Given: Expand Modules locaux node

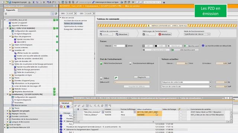Looking at the screenshot, I should [x=10, y=89].
